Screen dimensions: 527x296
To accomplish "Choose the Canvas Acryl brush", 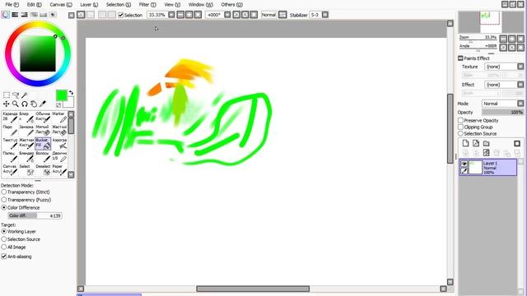I will click(x=10, y=169).
